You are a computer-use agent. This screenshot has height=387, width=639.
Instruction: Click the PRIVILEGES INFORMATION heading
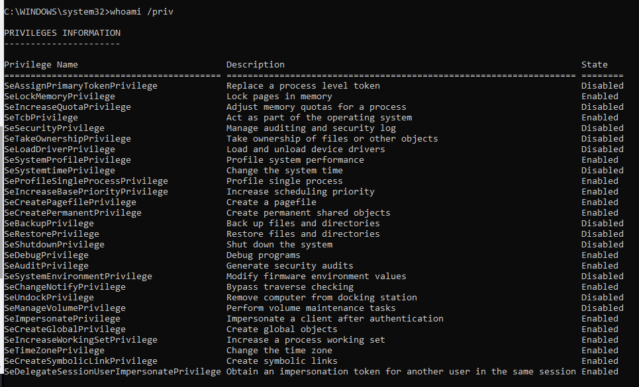(x=62, y=33)
